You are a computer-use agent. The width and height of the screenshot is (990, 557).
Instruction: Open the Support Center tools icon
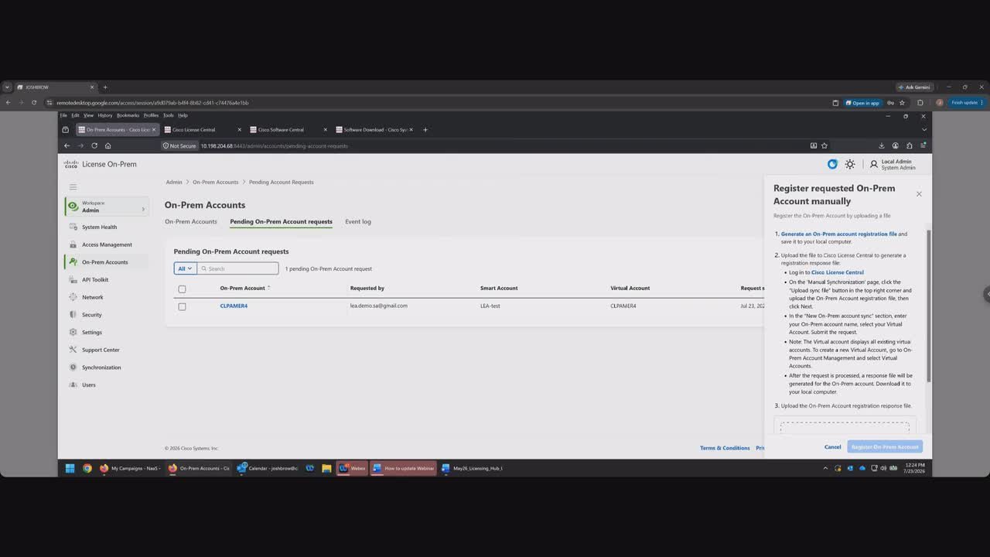click(73, 350)
